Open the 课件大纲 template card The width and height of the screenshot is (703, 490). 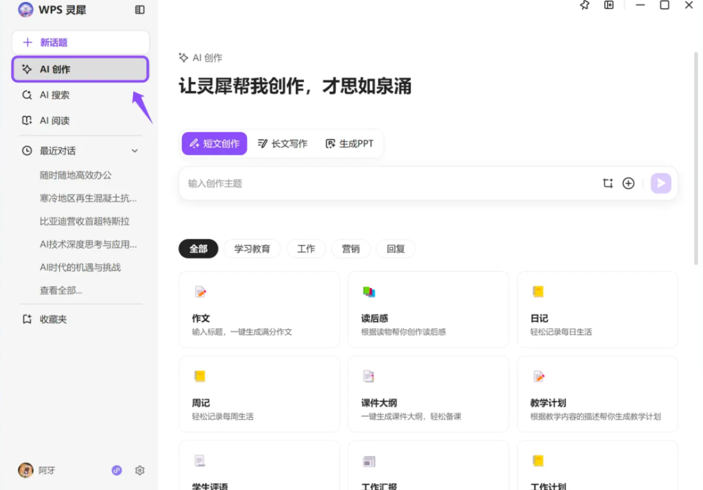pyautogui.click(x=428, y=395)
